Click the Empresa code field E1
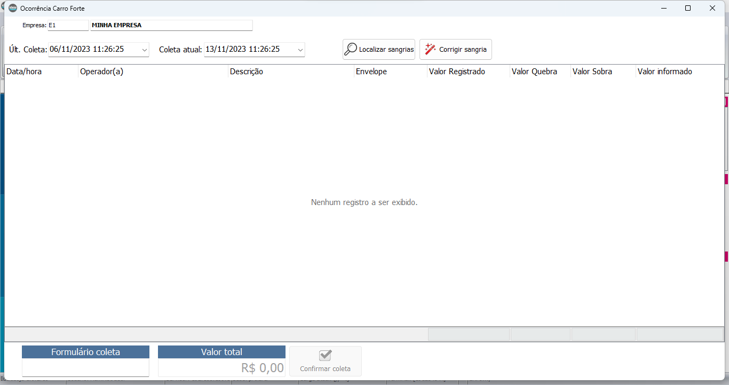This screenshot has height=385, width=729. coord(68,25)
